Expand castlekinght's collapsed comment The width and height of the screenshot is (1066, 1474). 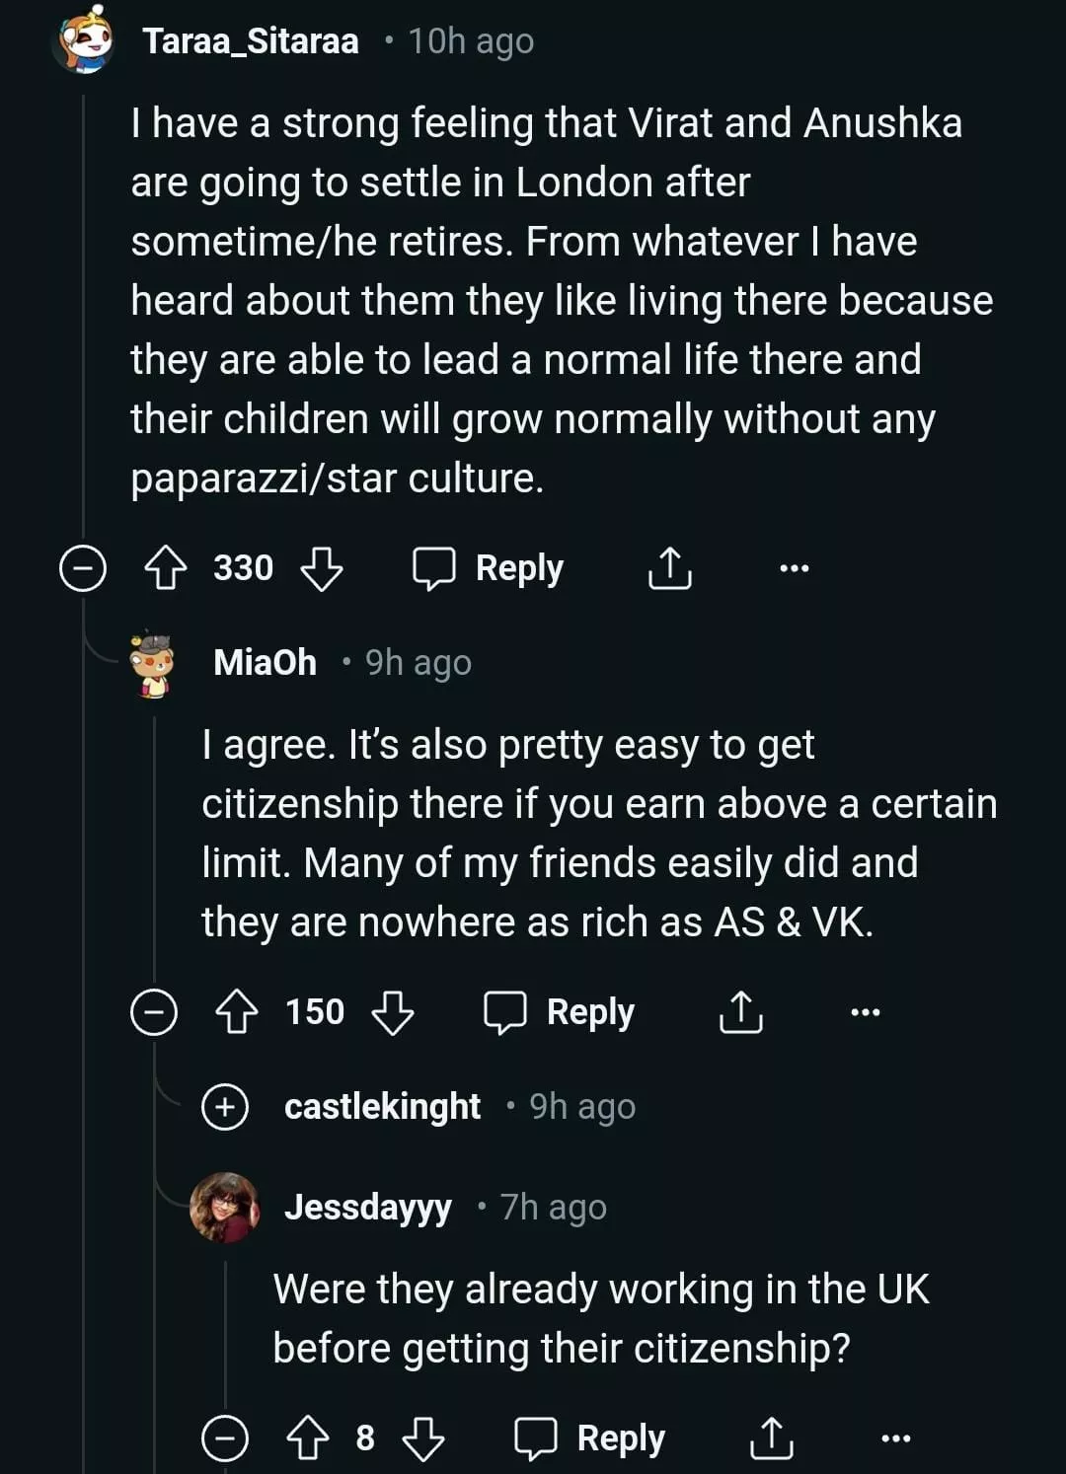click(225, 1106)
